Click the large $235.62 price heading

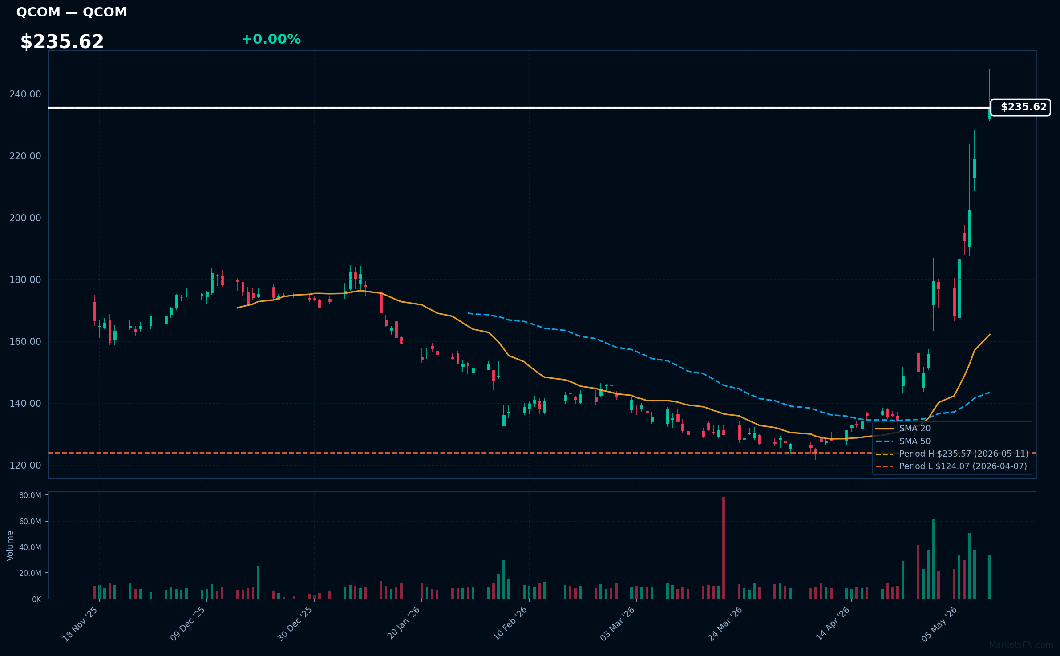coord(62,42)
